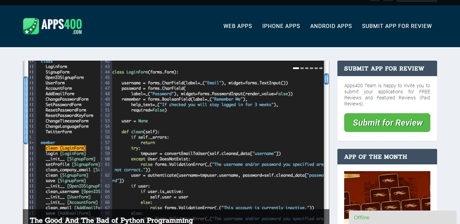Click the first small top-bar button left of search
Screen dimensions: 460x224
pos(375,0)
